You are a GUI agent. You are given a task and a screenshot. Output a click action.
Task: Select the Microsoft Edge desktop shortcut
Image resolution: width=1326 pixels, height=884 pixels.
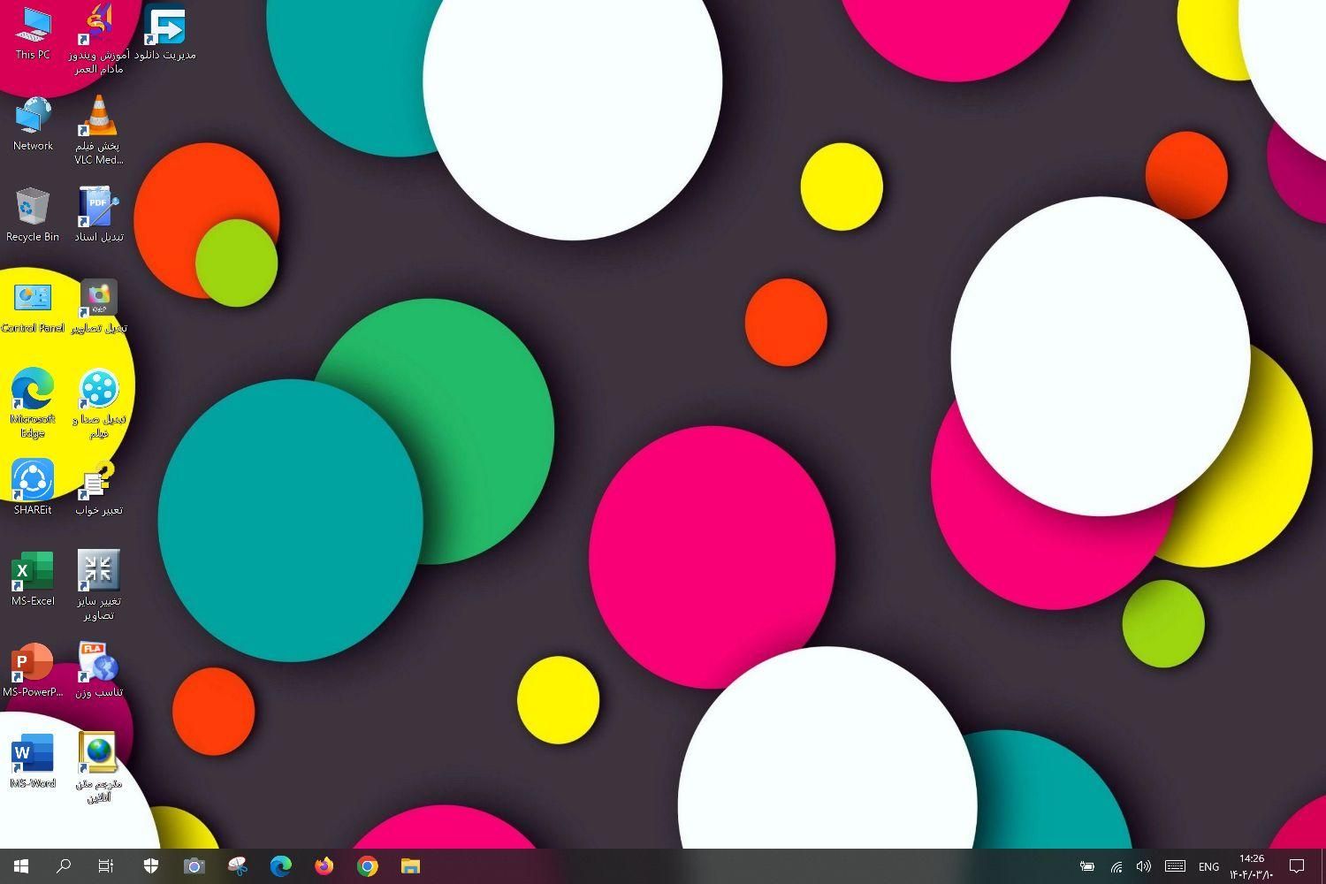33,404
